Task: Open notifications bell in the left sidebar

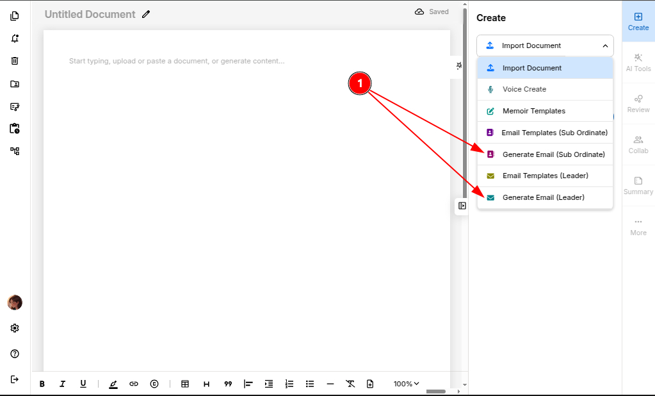Action: point(15,38)
